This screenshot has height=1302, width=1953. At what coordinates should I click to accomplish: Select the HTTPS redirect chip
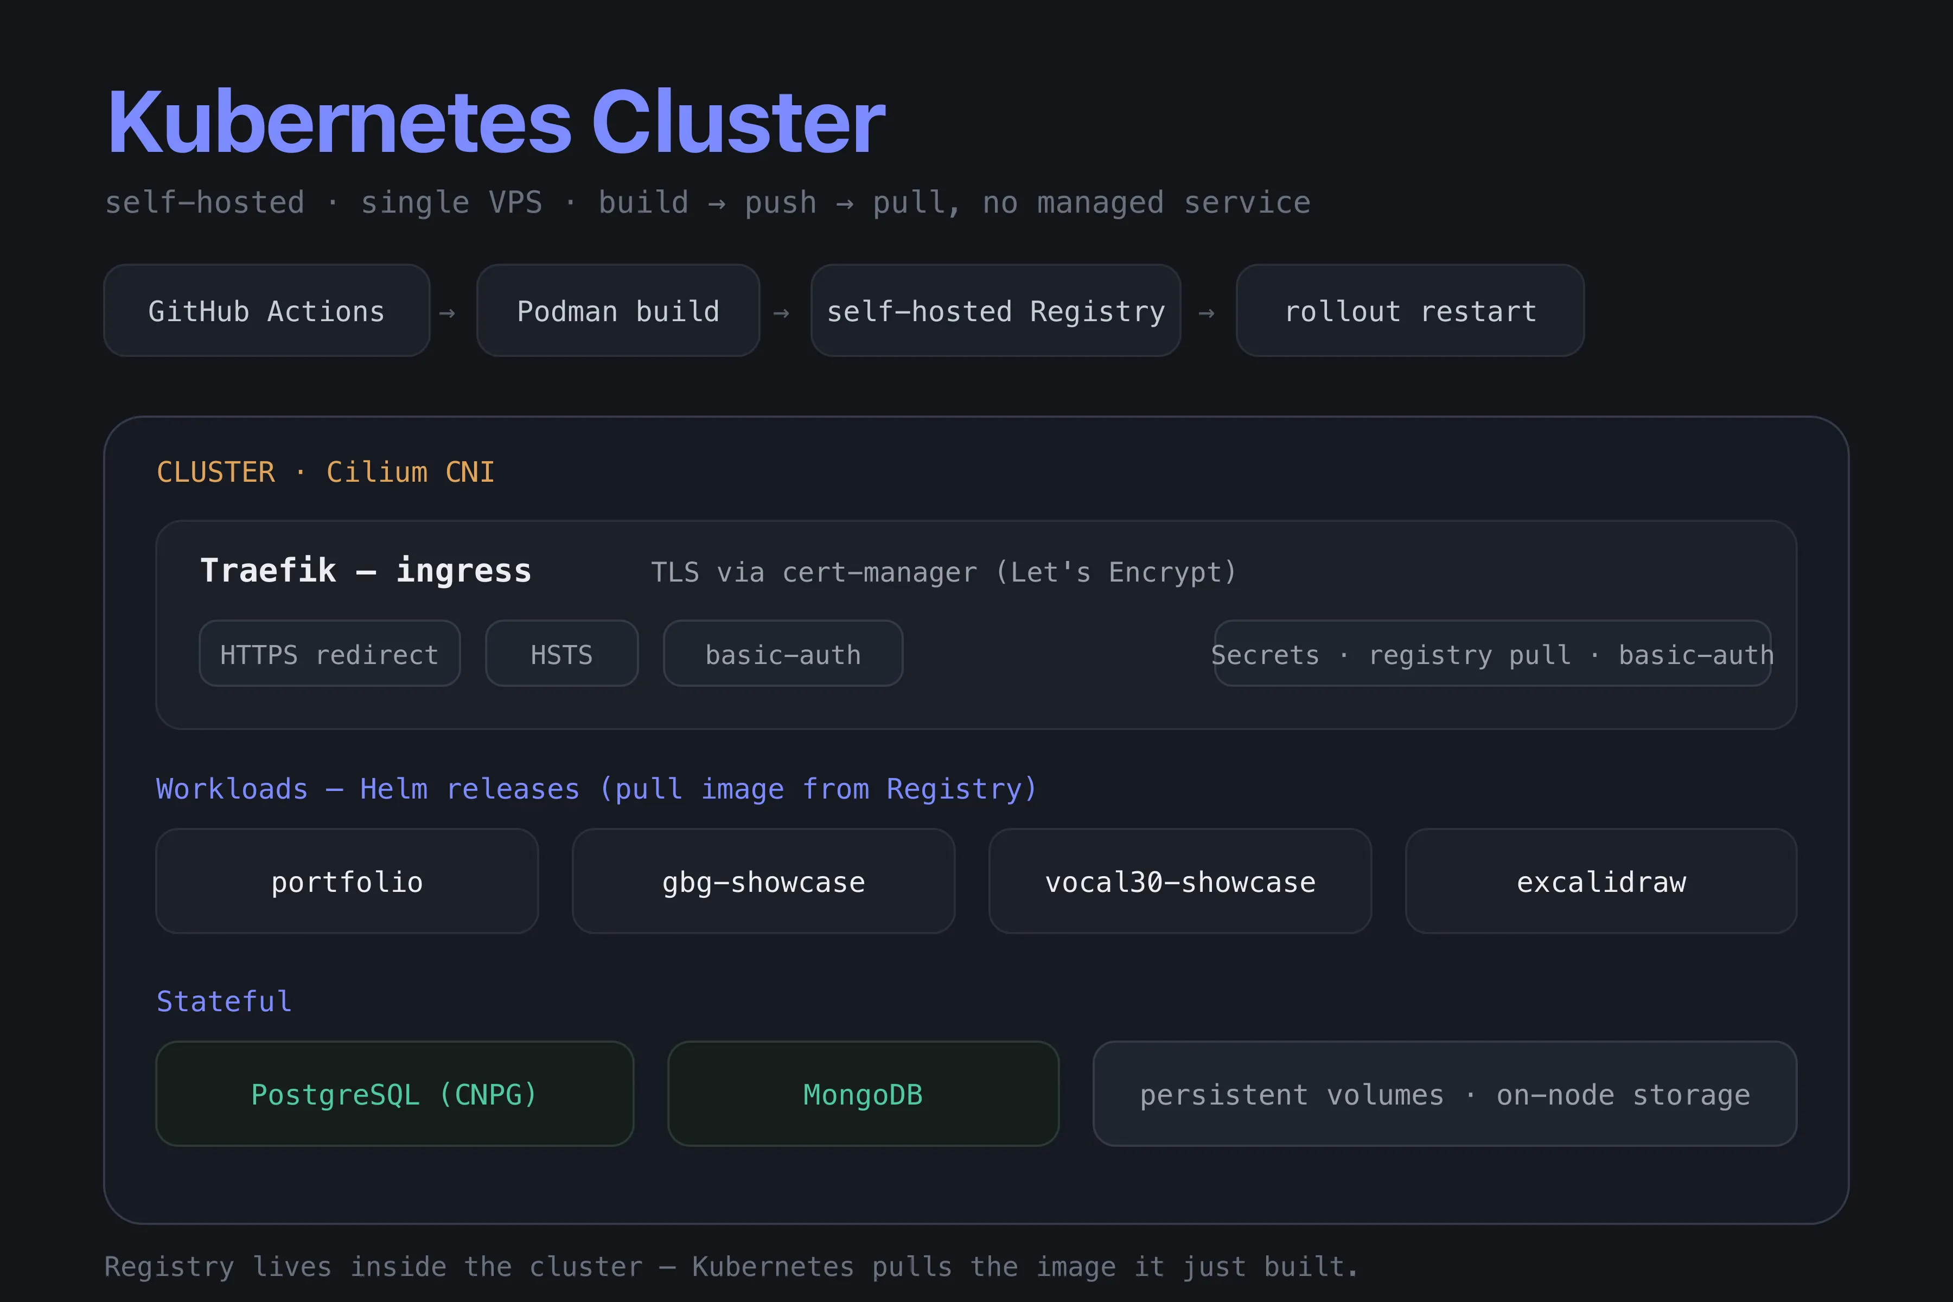click(x=330, y=654)
